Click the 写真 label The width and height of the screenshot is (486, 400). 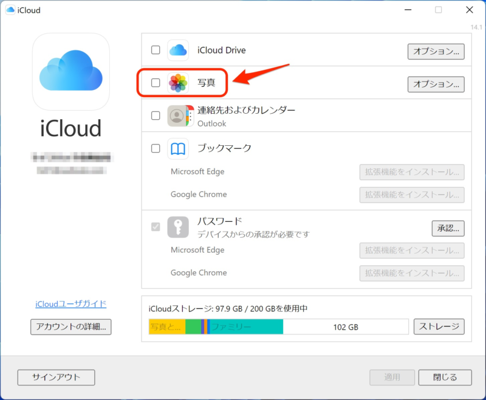pyautogui.click(x=207, y=83)
